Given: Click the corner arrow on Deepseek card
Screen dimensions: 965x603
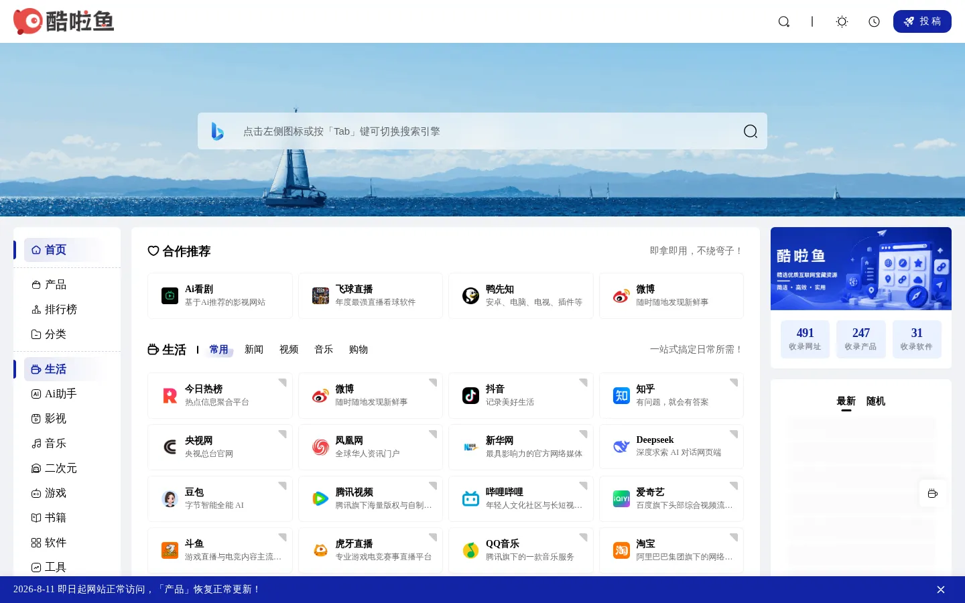Looking at the screenshot, I should 734,433.
